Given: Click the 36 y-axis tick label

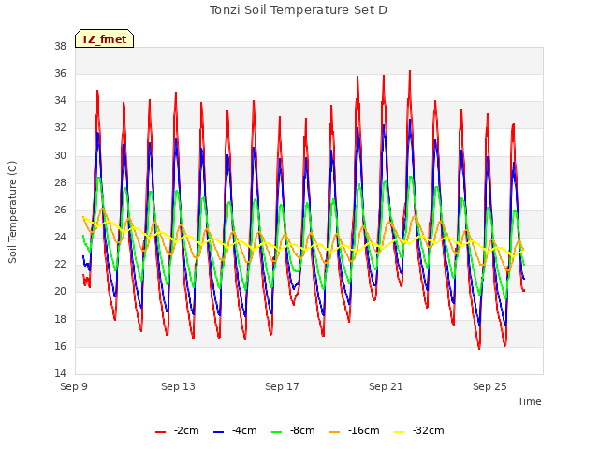Looking at the screenshot, I should pos(60,74).
